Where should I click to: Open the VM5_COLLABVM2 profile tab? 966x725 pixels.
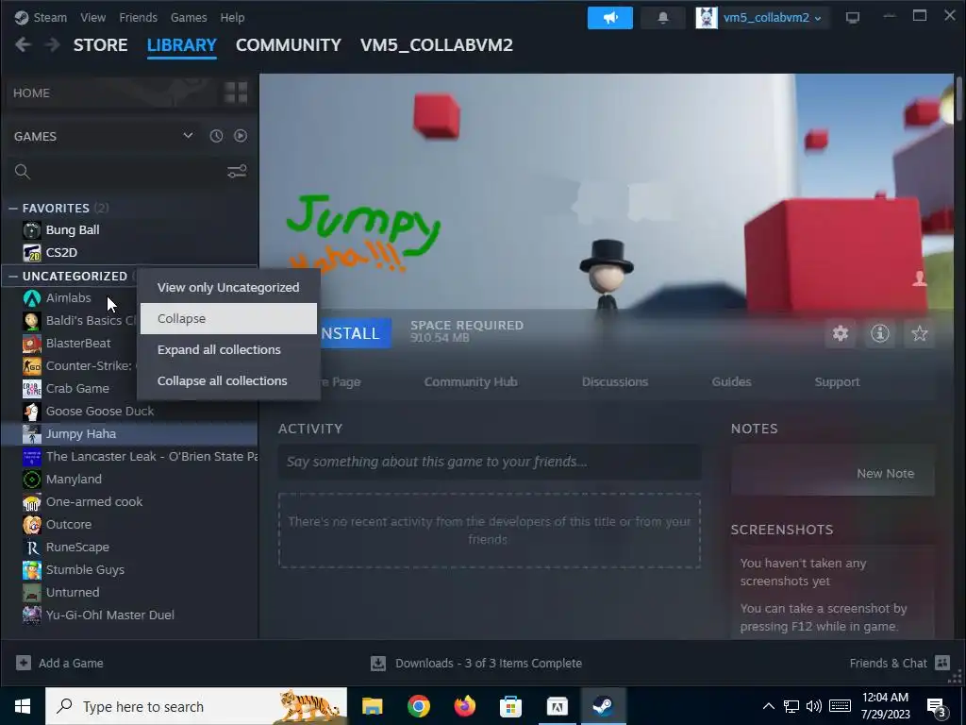click(436, 45)
